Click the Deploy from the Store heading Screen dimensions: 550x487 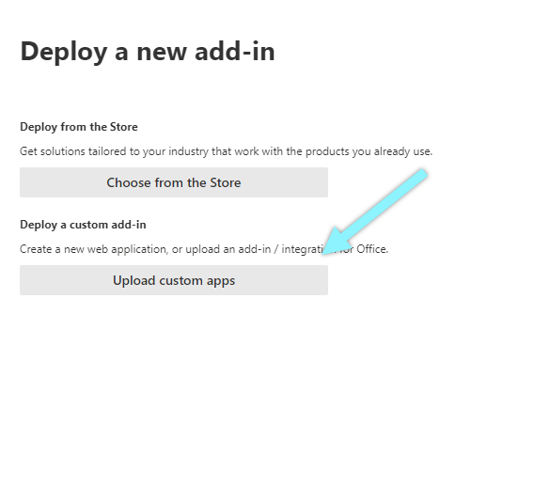pyautogui.click(x=79, y=127)
